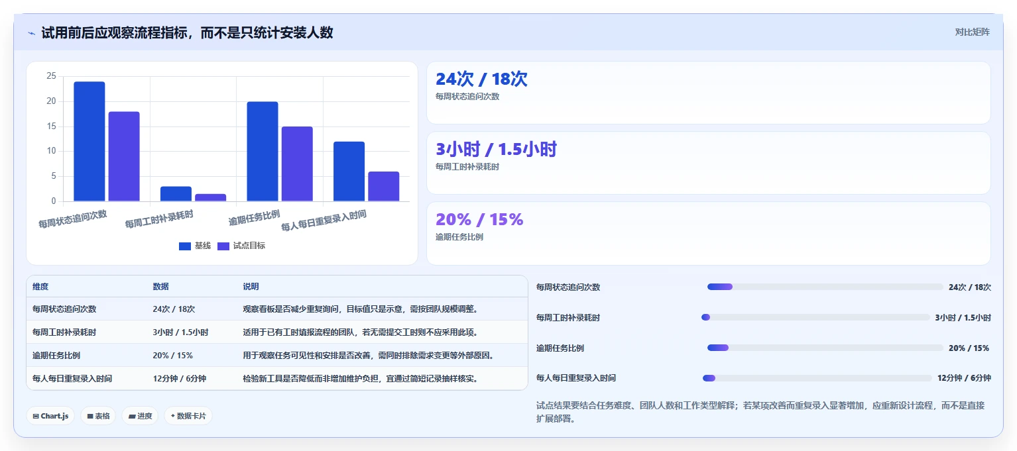Click the 每周状态追问次数 caption in stat card
1017x451 pixels.
467,97
